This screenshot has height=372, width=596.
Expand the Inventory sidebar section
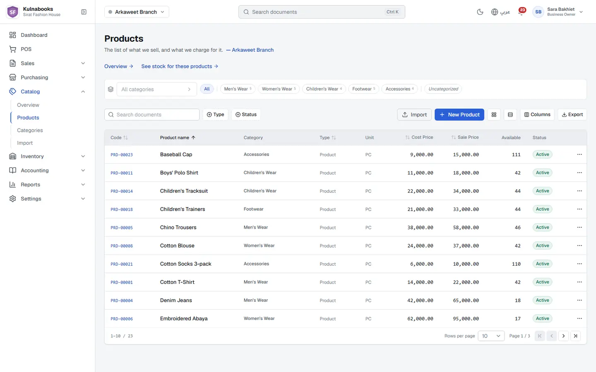pos(48,156)
